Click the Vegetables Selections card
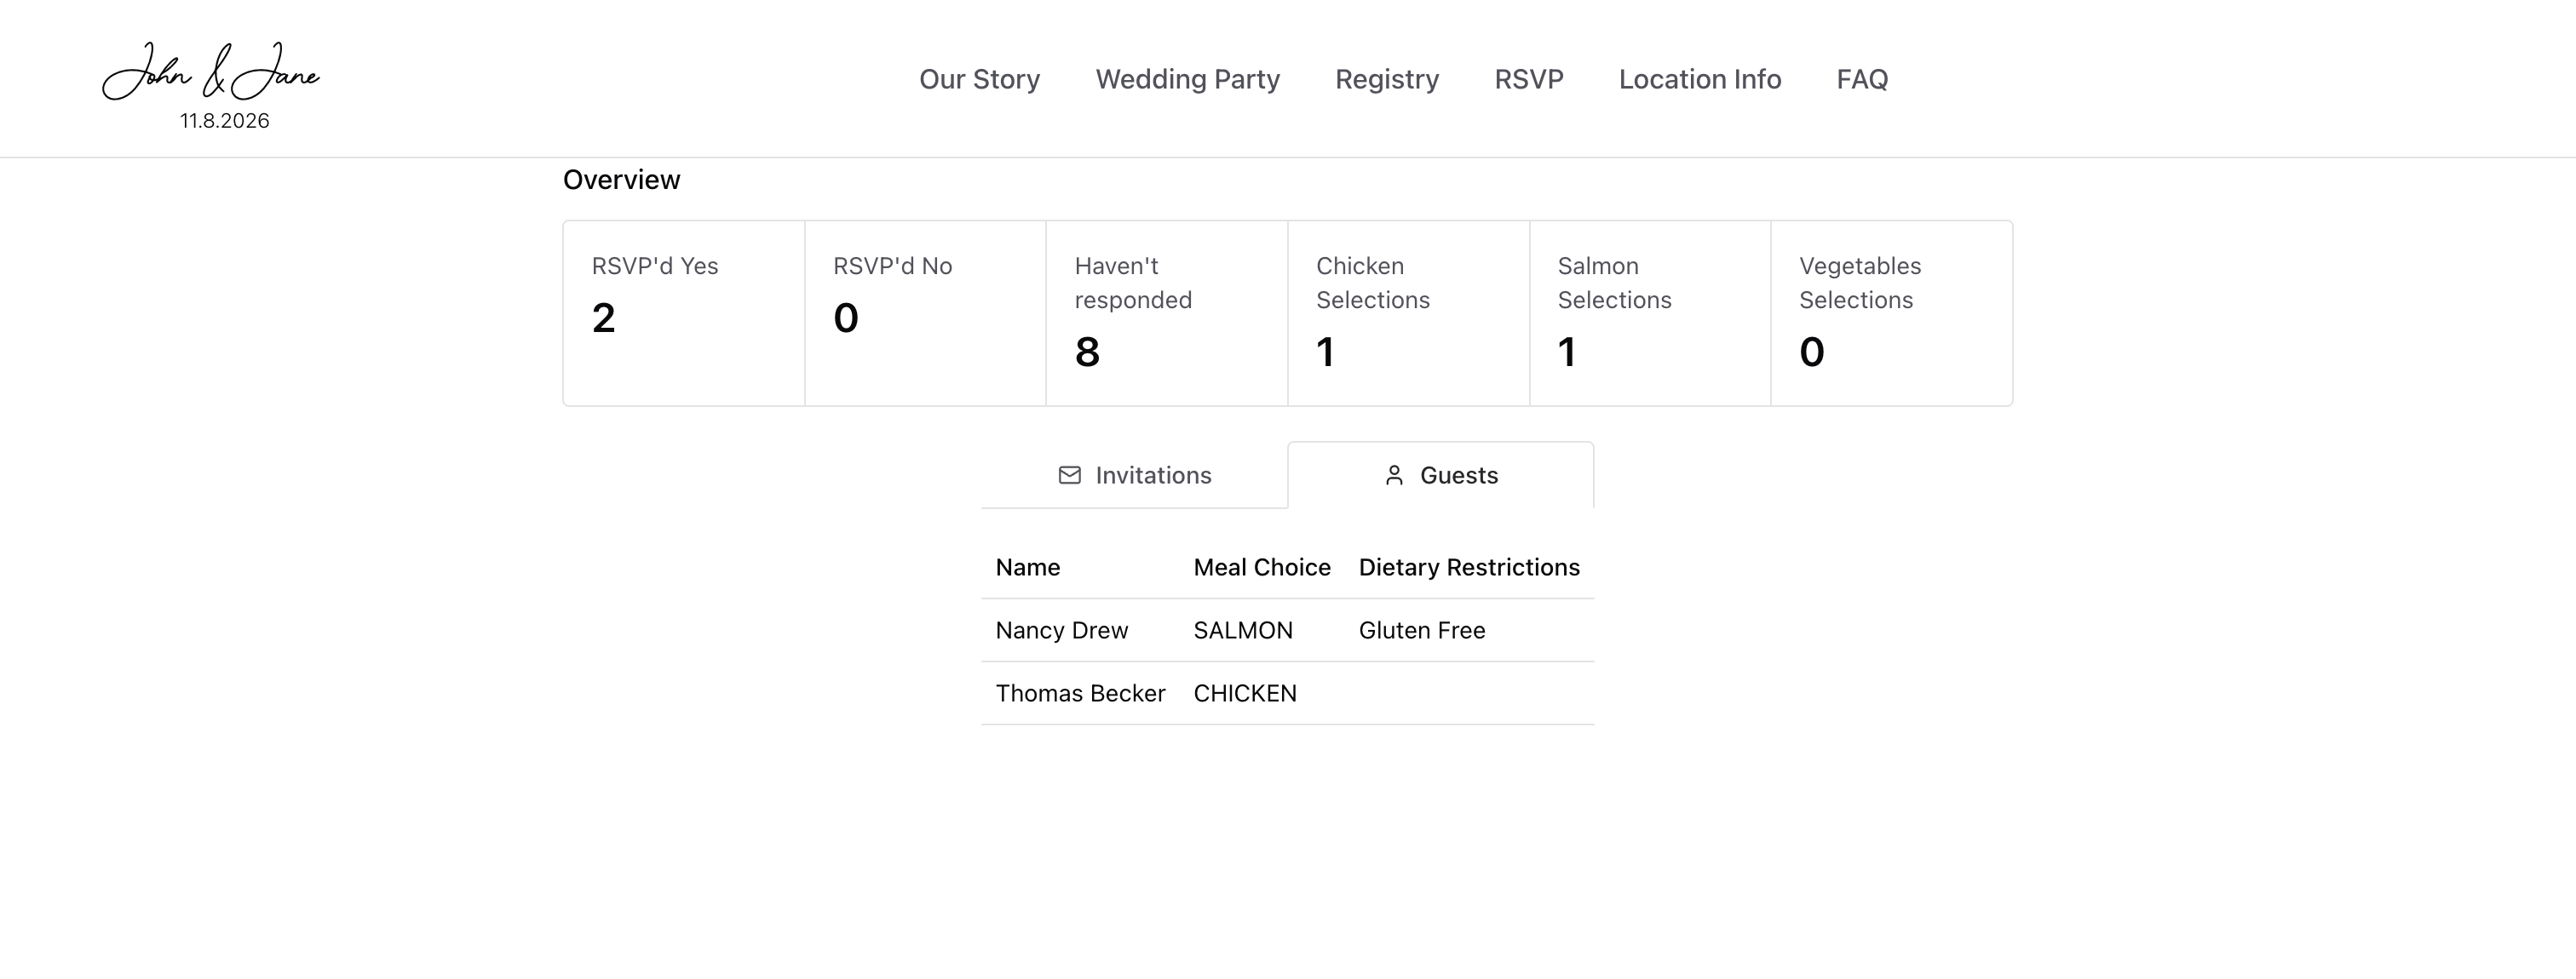This screenshot has height=979, width=2576. 1891,312
